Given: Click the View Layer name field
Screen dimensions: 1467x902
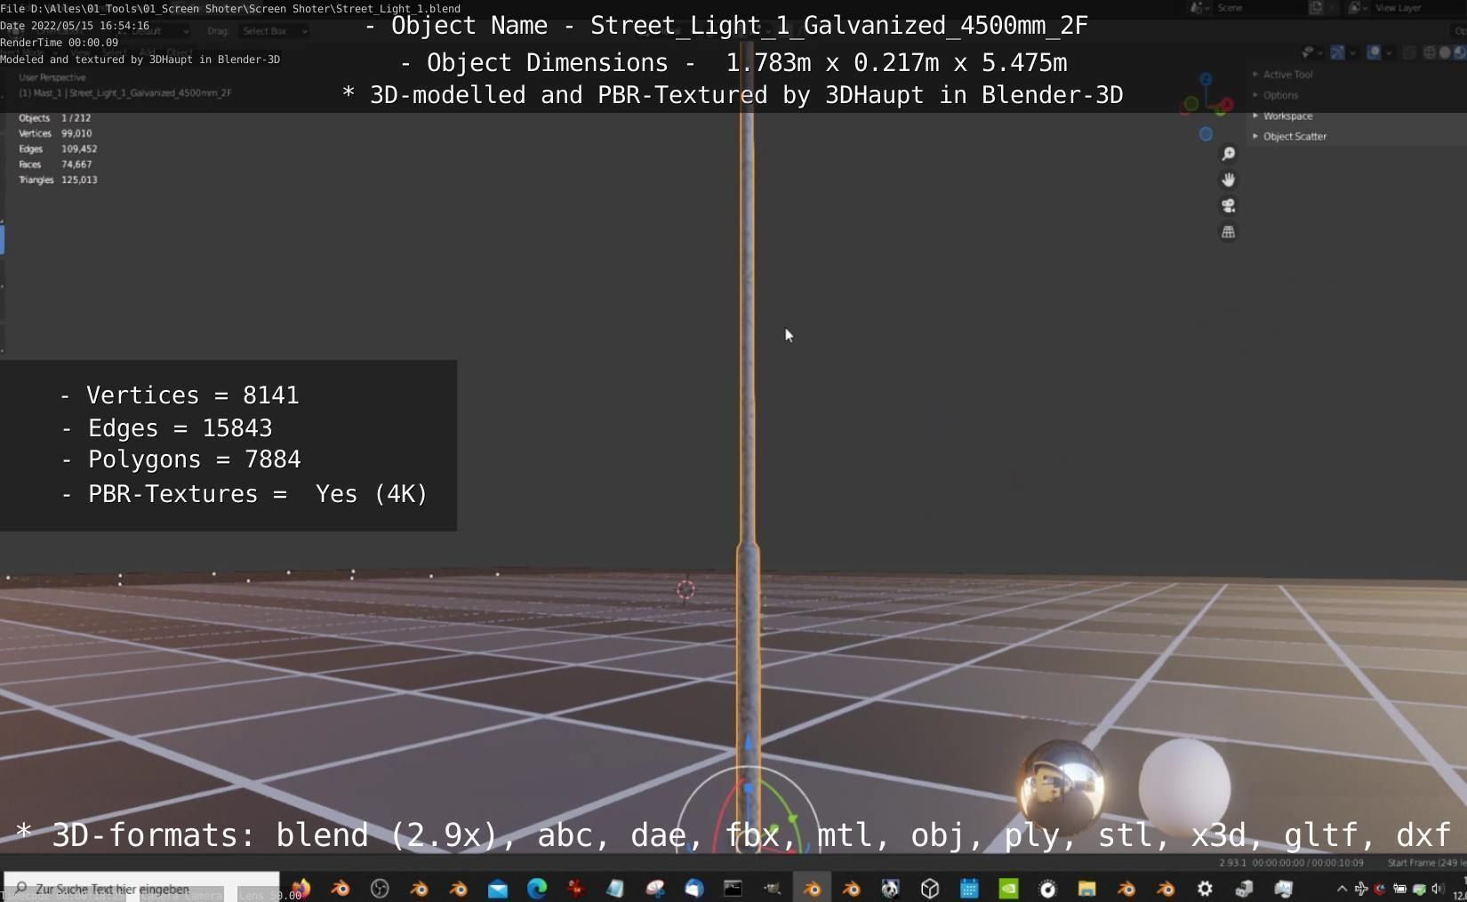Looking at the screenshot, I should [x=1419, y=8].
